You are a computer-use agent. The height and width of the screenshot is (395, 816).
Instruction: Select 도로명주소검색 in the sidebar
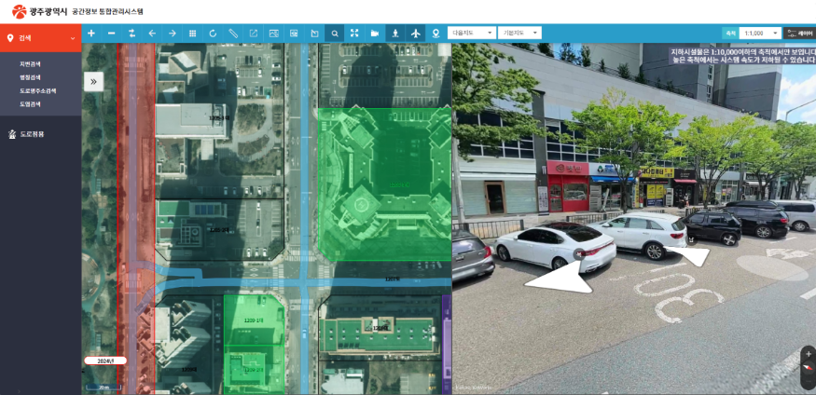38,91
